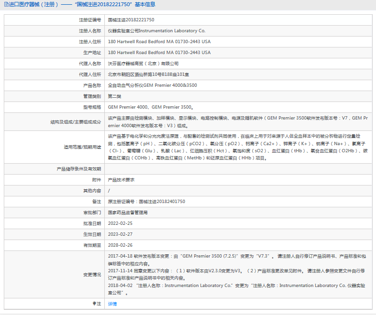This screenshot has width=376, height=315.
Task: Click the 有效期至 label
Action: [92, 245]
